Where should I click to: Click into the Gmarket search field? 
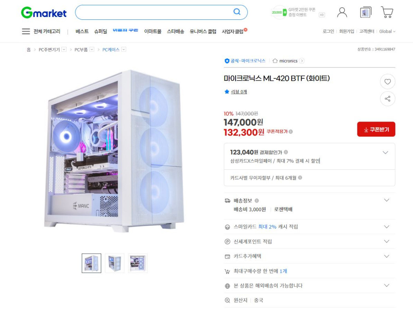point(154,12)
